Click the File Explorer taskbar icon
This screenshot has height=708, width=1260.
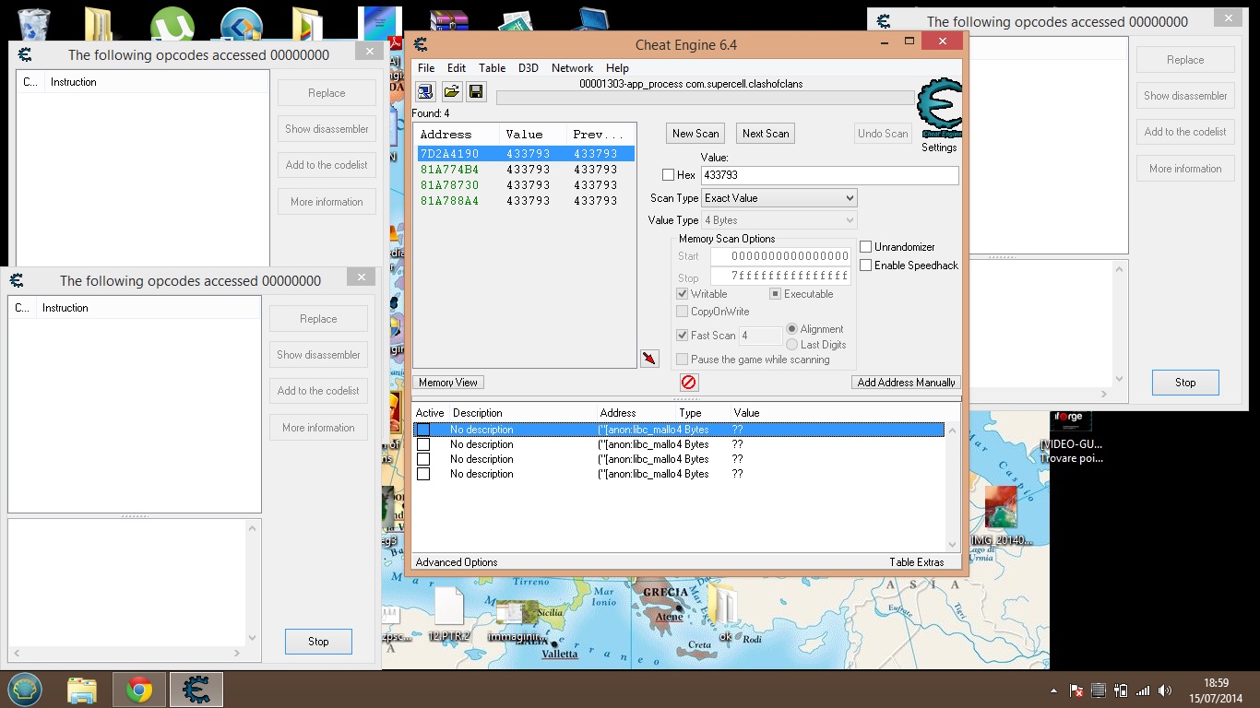click(82, 690)
